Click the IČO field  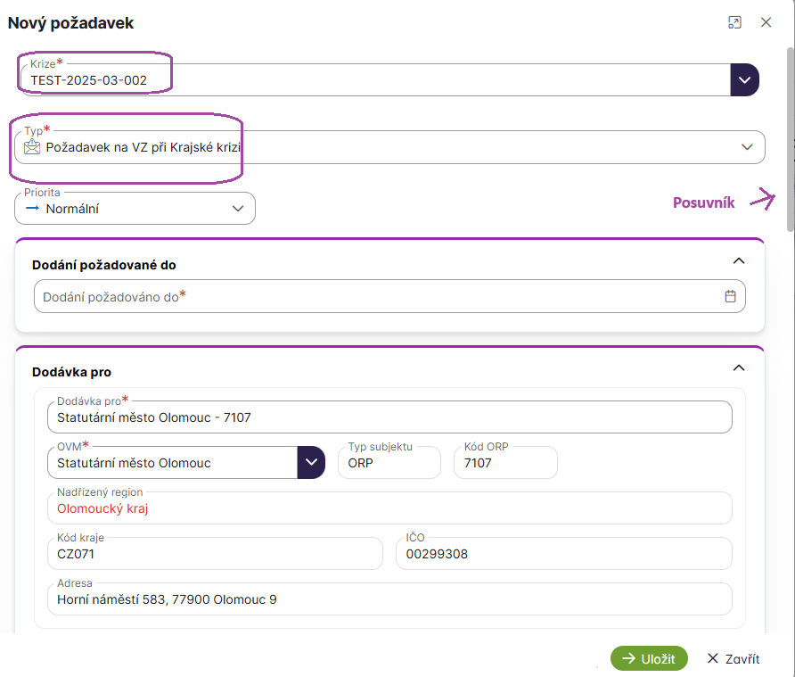(x=563, y=554)
